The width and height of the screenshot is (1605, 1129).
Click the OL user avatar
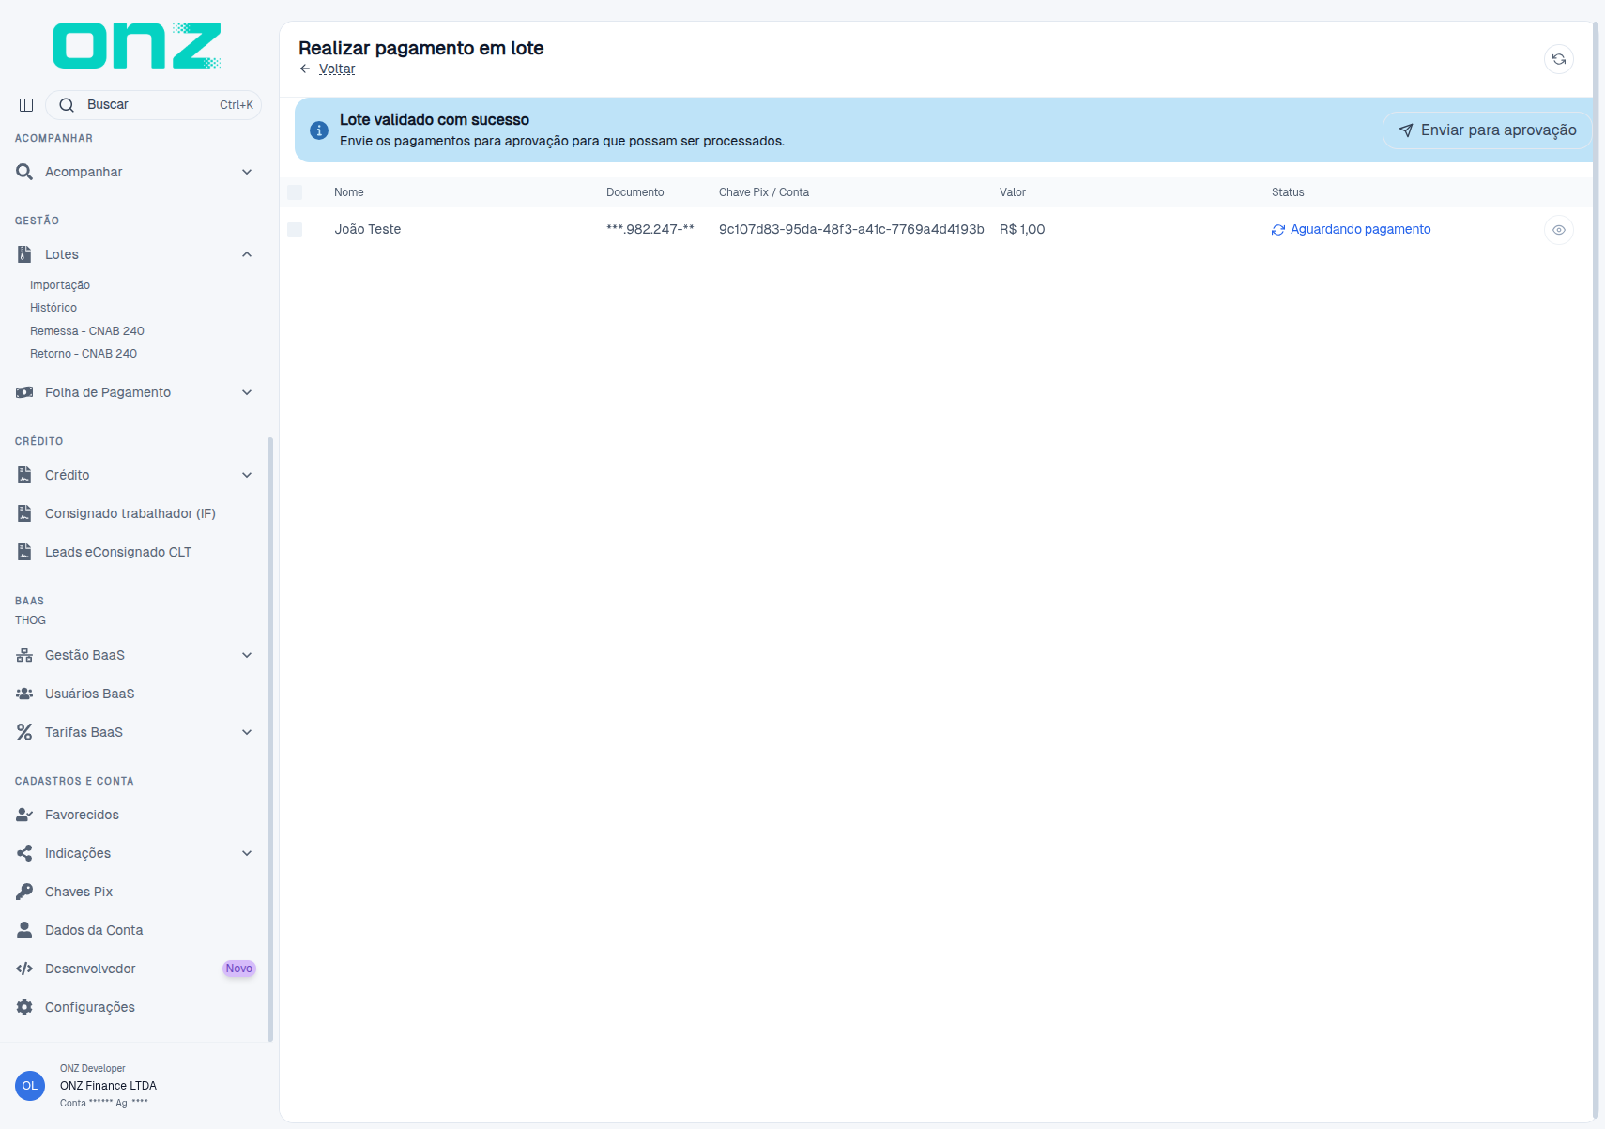coord(30,1086)
